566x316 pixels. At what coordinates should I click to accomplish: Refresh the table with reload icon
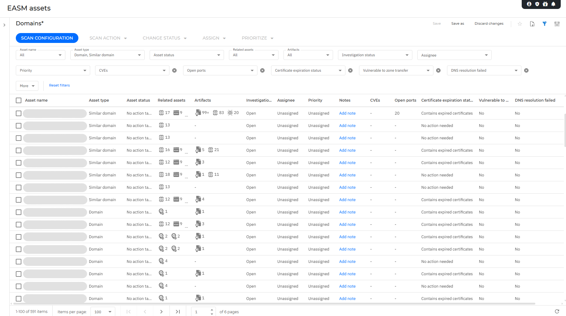[557, 311]
